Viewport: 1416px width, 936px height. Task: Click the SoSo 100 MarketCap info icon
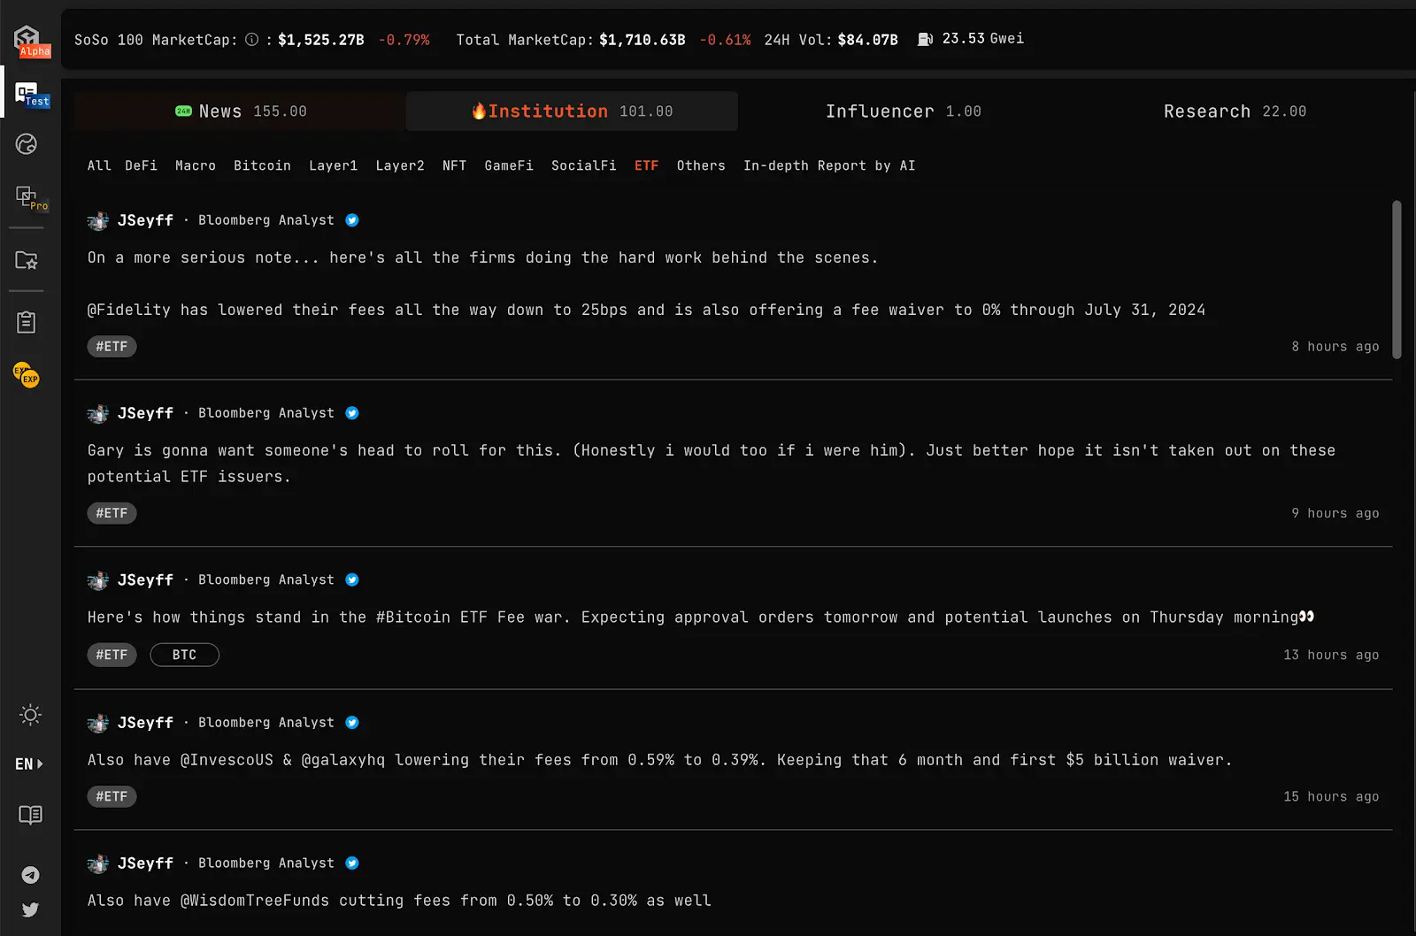252,40
